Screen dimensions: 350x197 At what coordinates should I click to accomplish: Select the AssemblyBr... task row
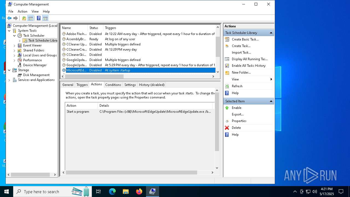coord(138,39)
